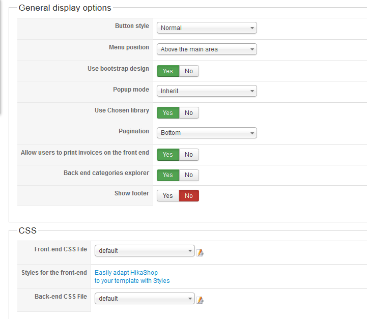Click red No button for Show footer
This screenshot has width=367, height=319.
tap(189, 196)
